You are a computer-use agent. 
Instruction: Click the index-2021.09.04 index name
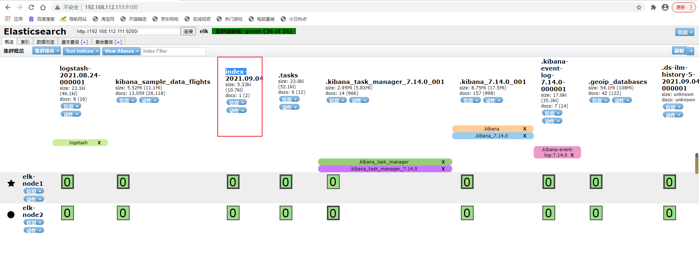[x=244, y=75]
